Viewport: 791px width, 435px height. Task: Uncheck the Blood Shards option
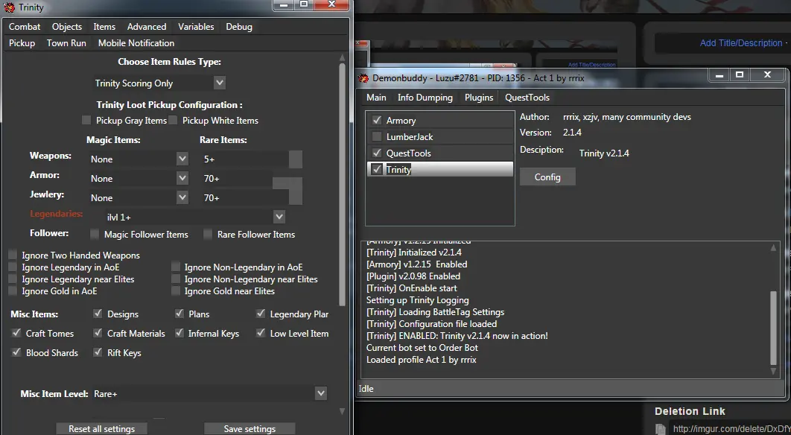pos(16,353)
